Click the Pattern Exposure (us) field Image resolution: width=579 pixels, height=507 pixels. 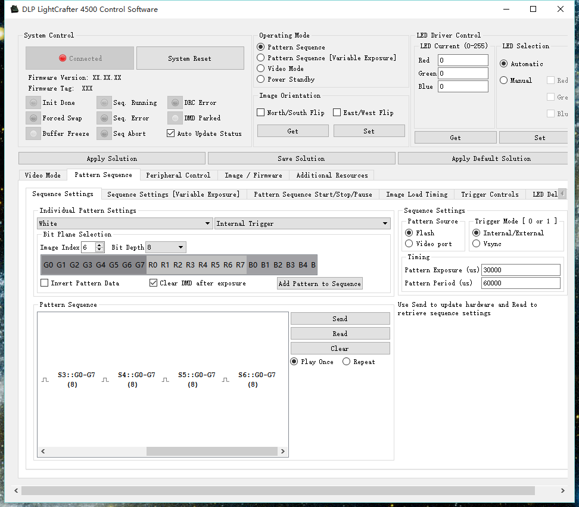coord(521,270)
